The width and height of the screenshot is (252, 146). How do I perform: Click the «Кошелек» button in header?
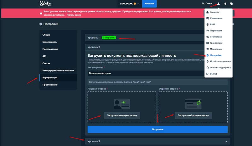click(150, 4)
